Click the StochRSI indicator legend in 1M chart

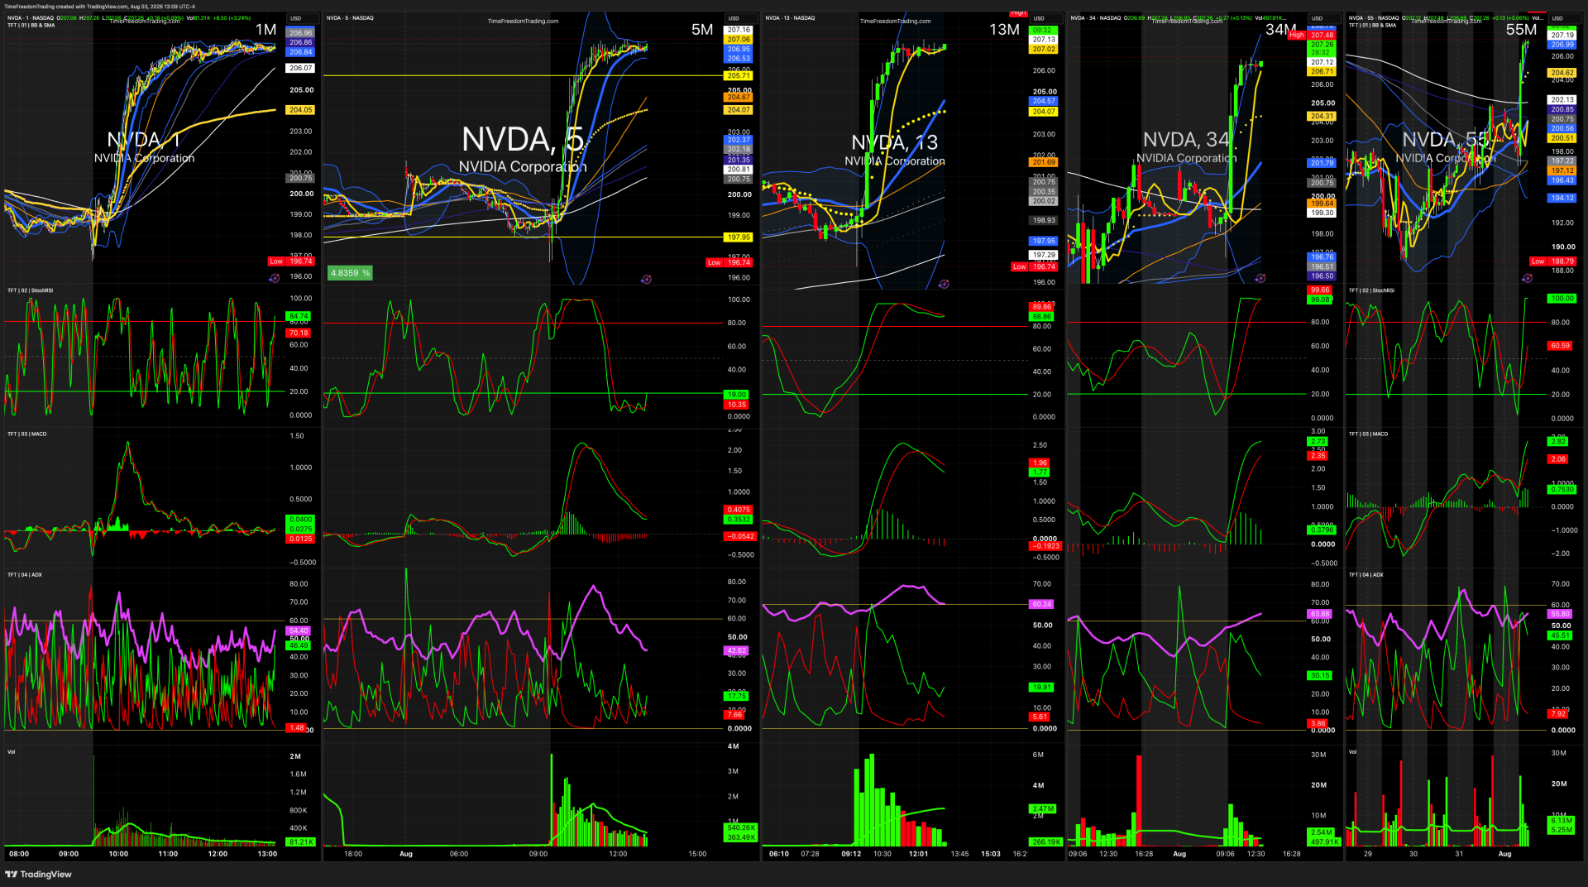pyautogui.click(x=31, y=290)
